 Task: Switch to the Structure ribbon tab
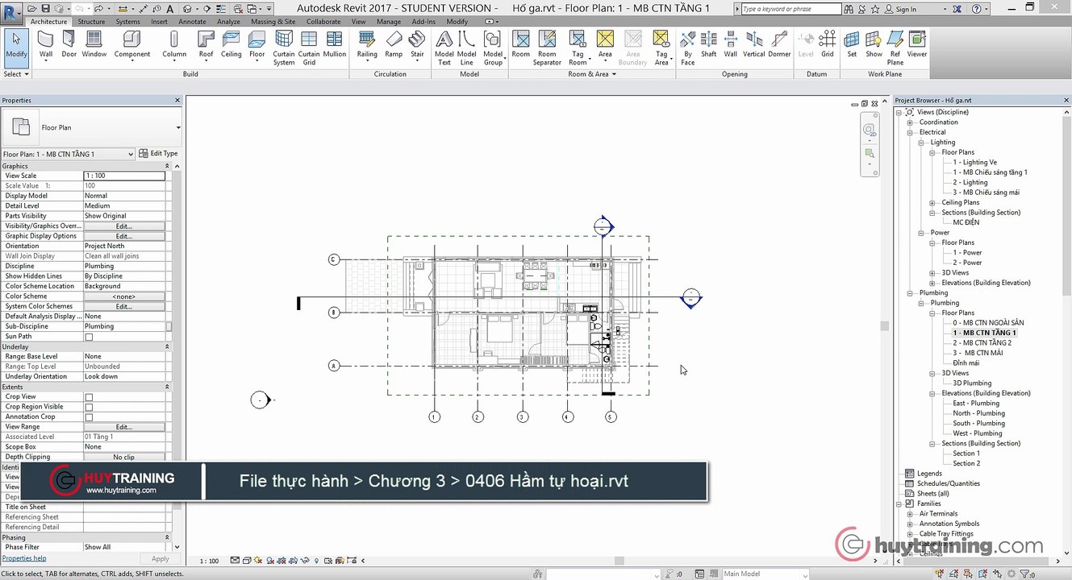pyautogui.click(x=91, y=22)
